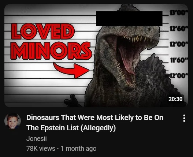Visit the Jonesii channel name link
The height and width of the screenshot is (157, 193).
37,139
